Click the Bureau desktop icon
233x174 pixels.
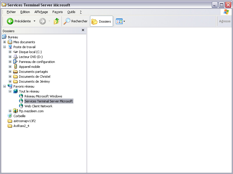(4, 37)
